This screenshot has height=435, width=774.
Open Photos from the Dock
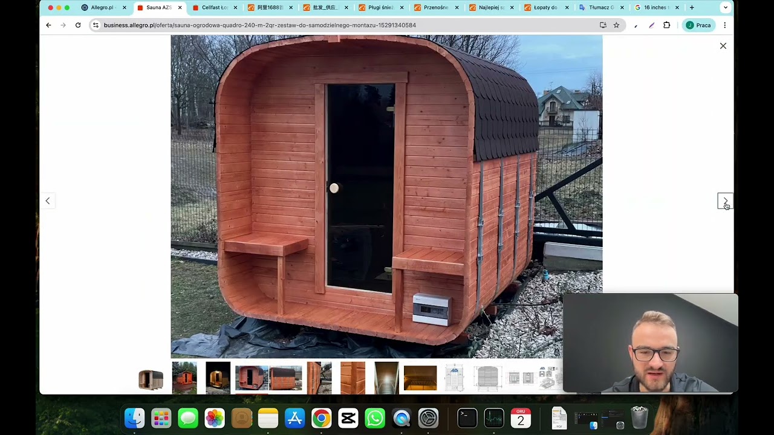pos(215,418)
